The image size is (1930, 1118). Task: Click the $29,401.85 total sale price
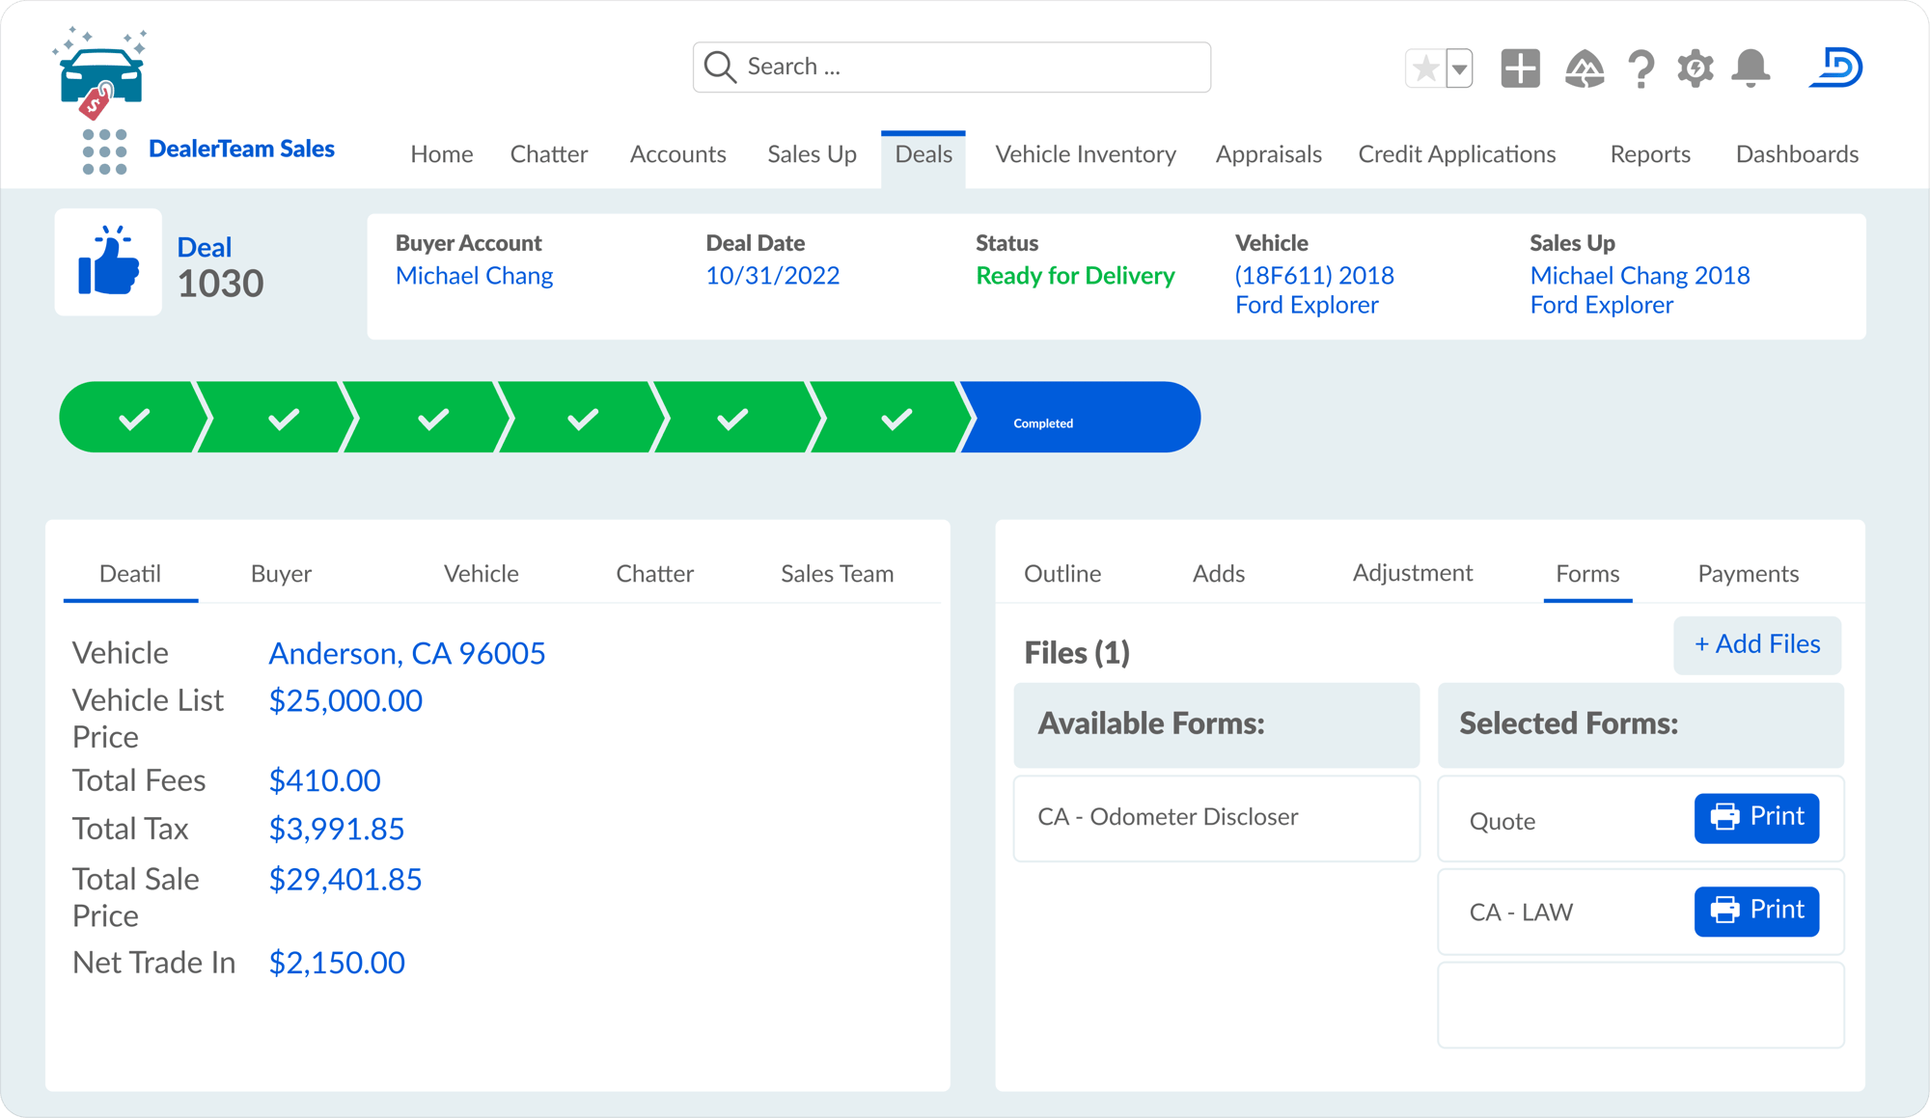tap(345, 879)
